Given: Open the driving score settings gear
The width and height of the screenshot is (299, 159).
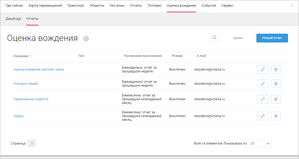Looking at the screenshot, I should tap(86, 38).
